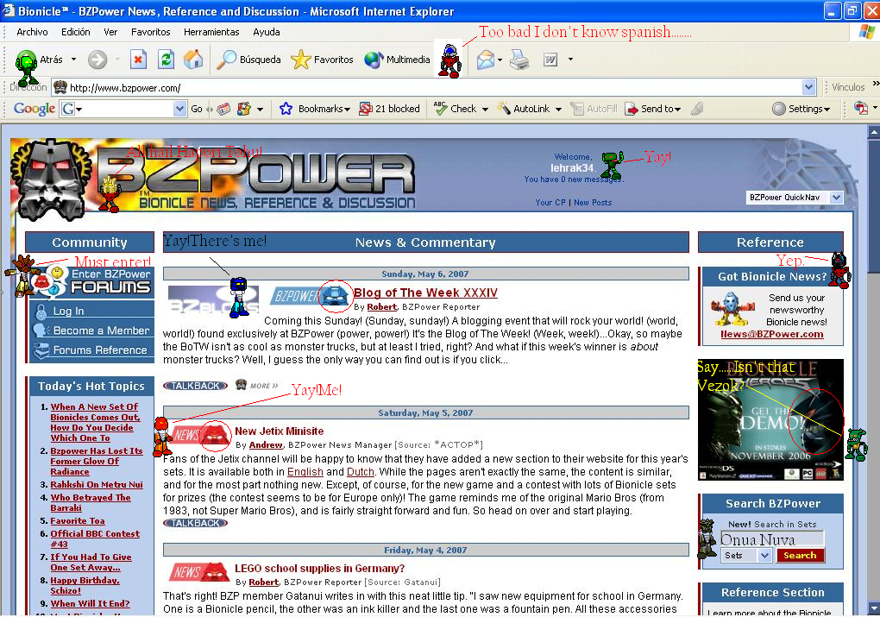The width and height of the screenshot is (880, 617).
Task: Click Become a Member link
Action: (92, 331)
